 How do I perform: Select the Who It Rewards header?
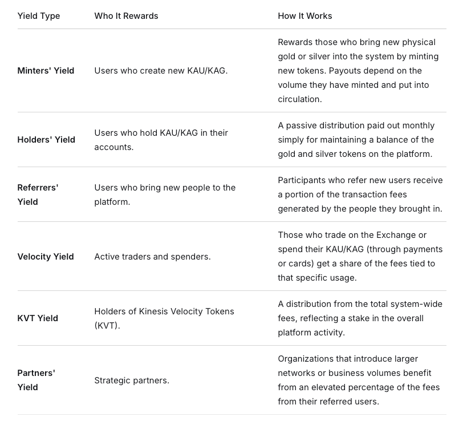click(126, 16)
